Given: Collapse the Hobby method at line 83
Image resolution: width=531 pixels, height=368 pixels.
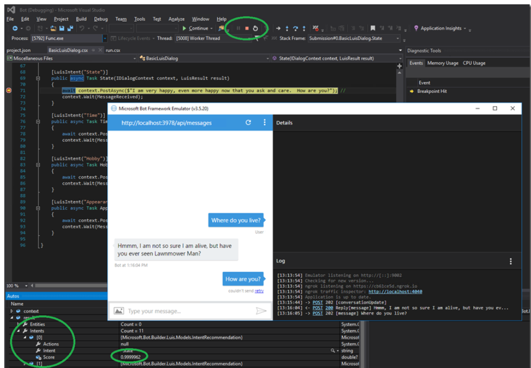Looking at the screenshot, I should pos(38,165).
